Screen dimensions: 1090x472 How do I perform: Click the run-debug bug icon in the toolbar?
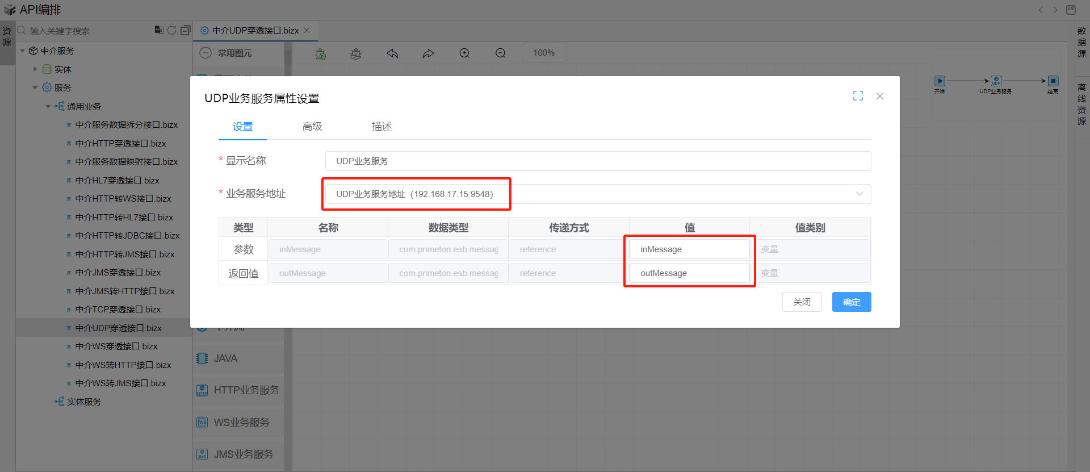[321, 53]
